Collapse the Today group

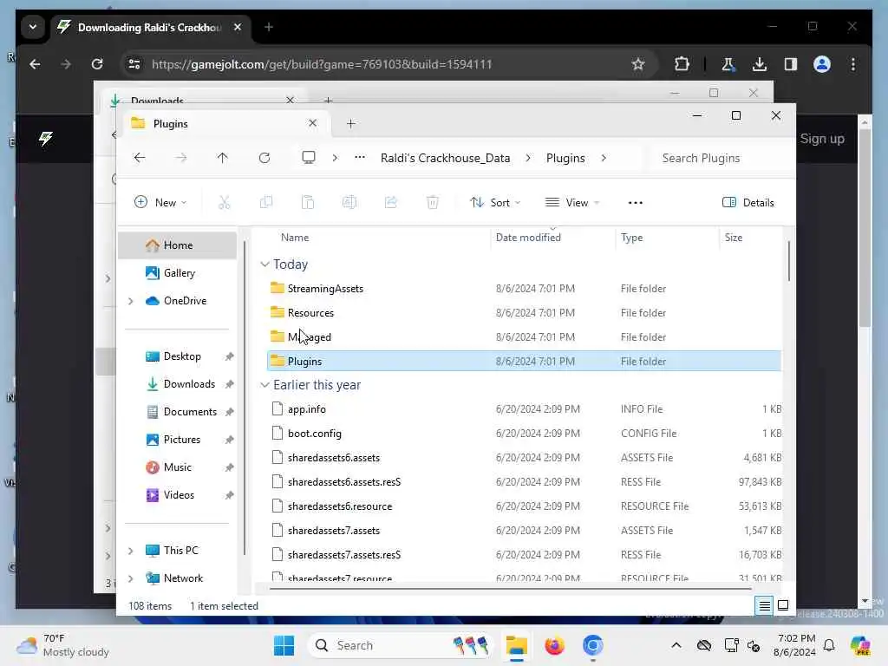click(264, 264)
